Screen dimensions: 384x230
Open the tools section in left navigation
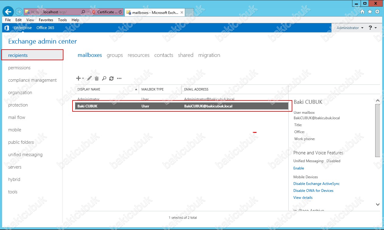click(x=13, y=192)
